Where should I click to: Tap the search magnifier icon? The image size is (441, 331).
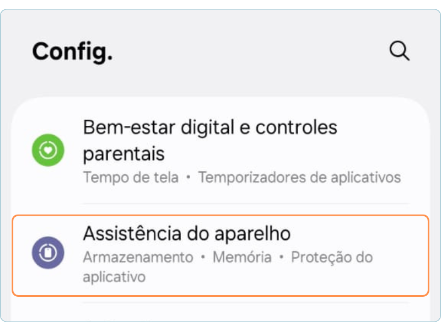[x=399, y=51]
